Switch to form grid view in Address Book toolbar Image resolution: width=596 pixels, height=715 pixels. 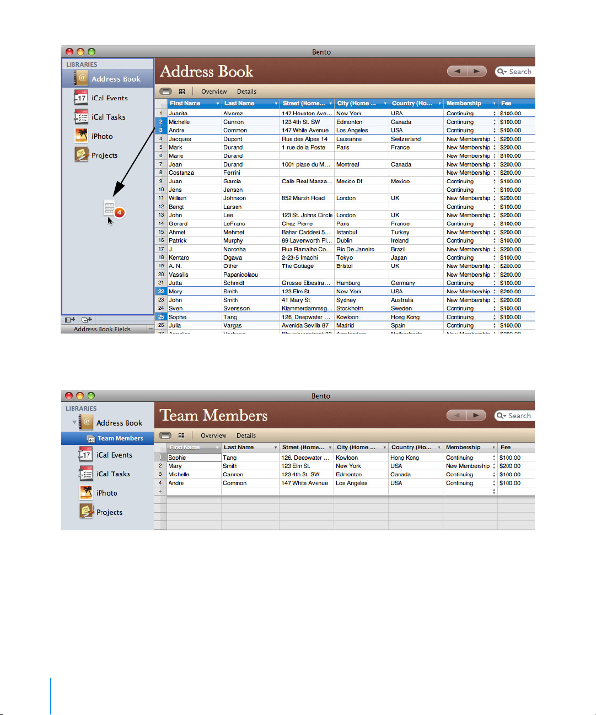tap(182, 92)
